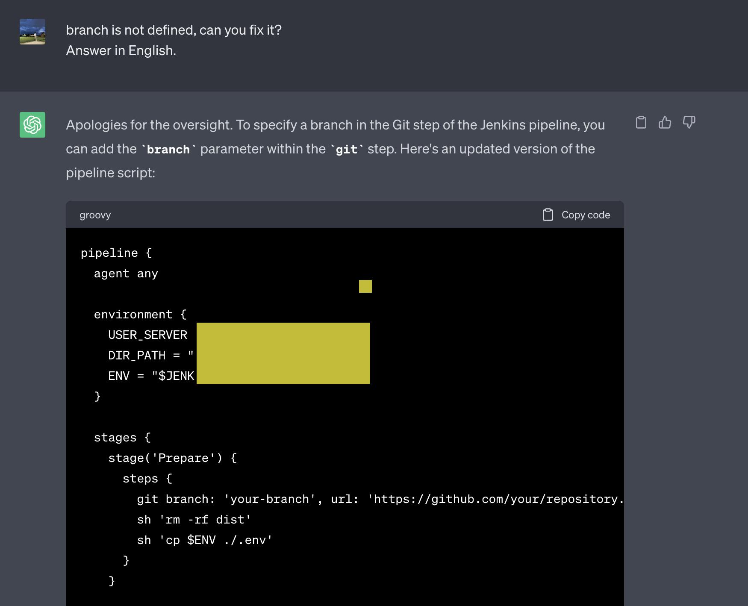
Task: Click the sh 'rm -rf dist' line
Action: [194, 520]
